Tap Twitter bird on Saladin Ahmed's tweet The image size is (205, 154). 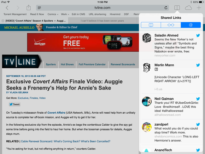pyautogui.click(x=198, y=35)
